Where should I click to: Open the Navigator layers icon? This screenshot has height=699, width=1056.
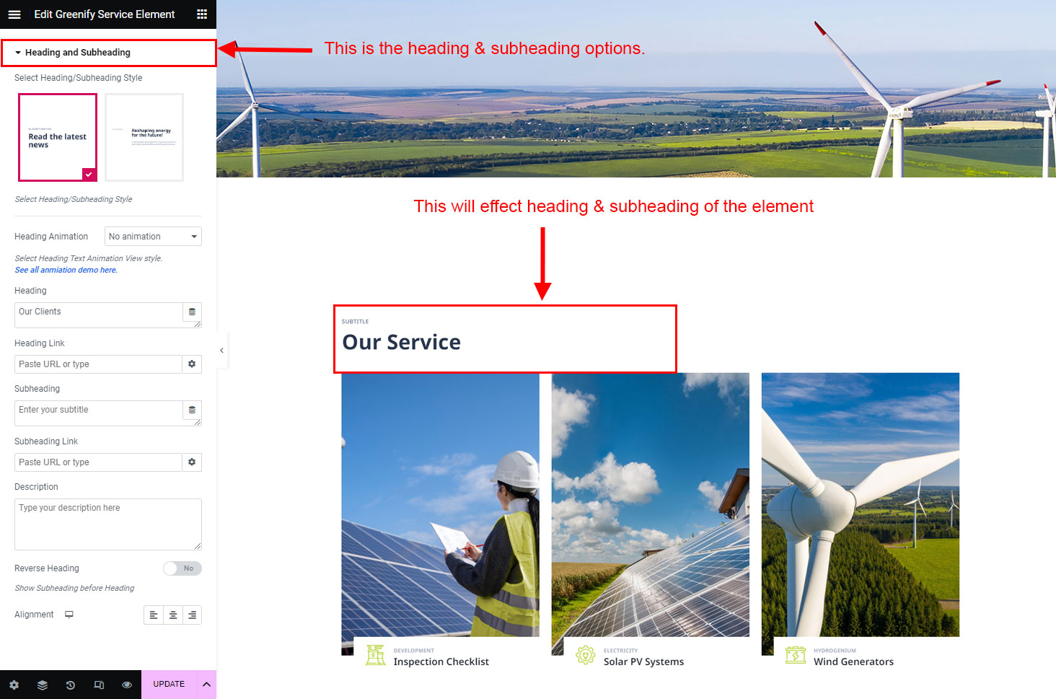click(43, 685)
